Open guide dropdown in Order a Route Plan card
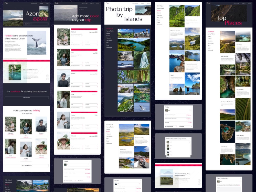The image size is (256, 192). [x=229, y=182]
